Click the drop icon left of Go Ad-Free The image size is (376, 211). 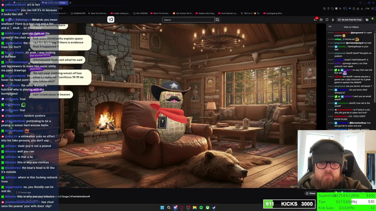pos(333,20)
